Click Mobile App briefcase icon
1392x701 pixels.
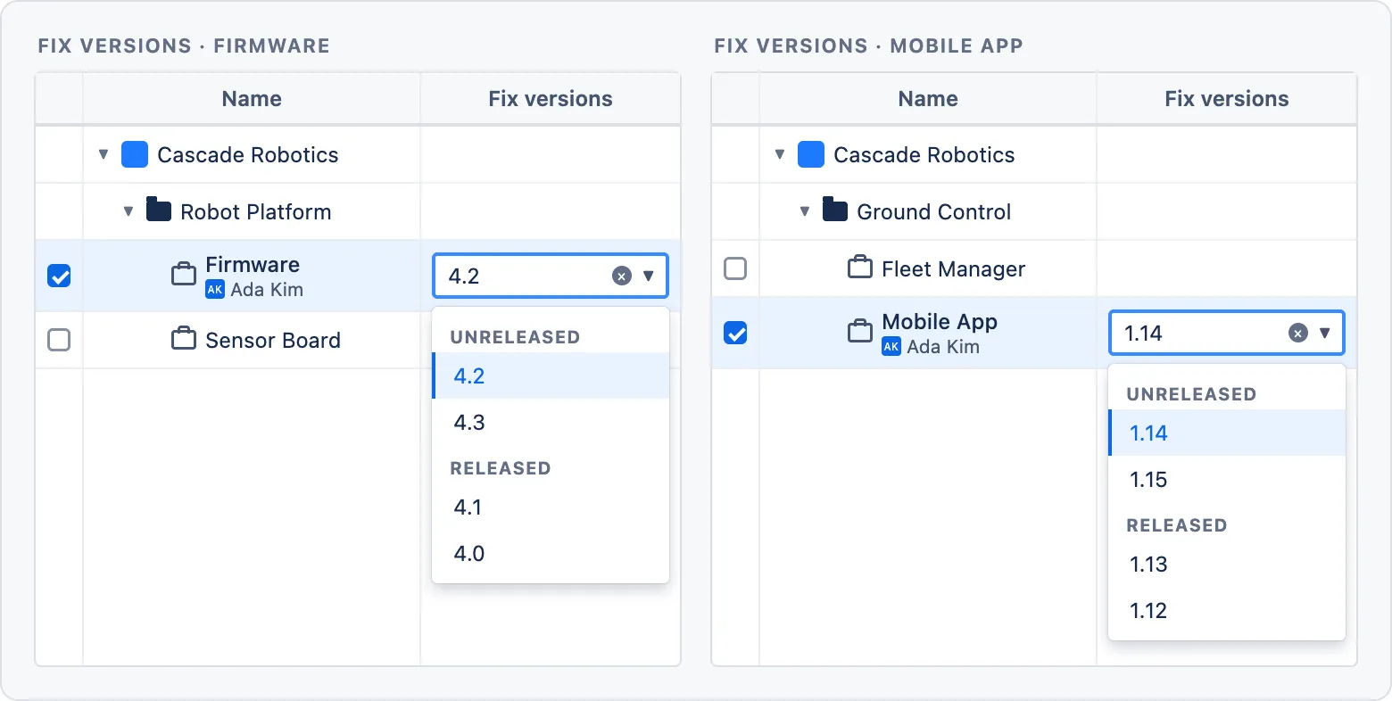pyautogui.click(x=860, y=331)
